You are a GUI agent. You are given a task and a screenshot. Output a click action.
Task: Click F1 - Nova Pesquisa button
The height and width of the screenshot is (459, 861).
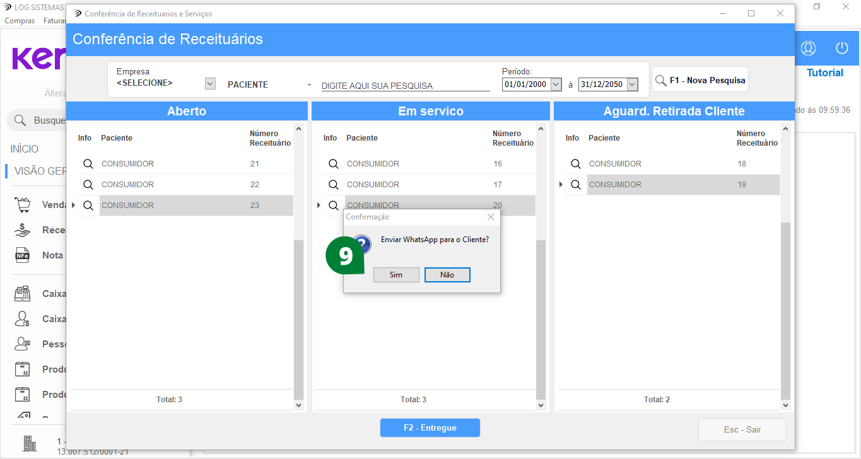tap(700, 80)
